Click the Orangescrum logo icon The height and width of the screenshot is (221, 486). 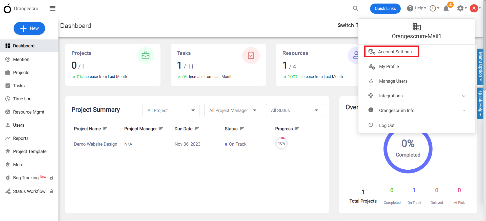[7, 8]
